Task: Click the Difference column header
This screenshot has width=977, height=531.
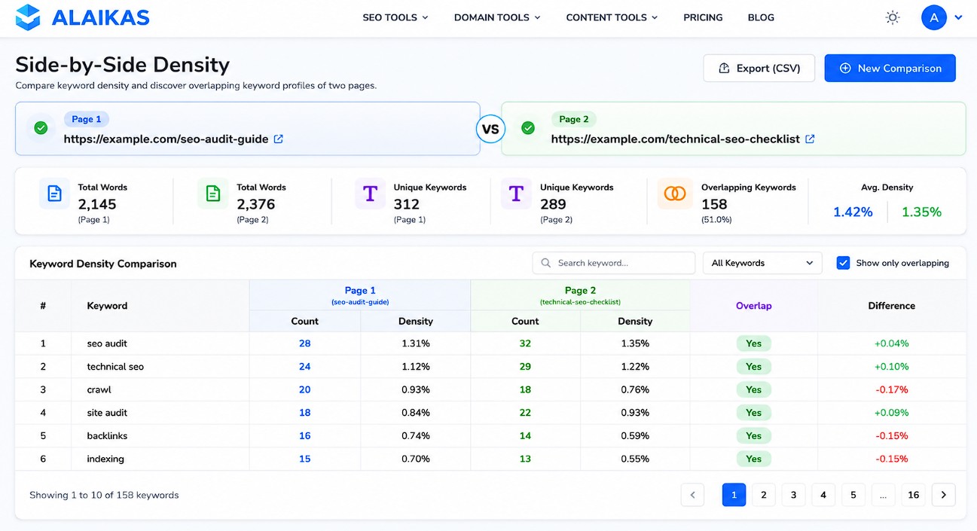Action: pyautogui.click(x=891, y=306)
